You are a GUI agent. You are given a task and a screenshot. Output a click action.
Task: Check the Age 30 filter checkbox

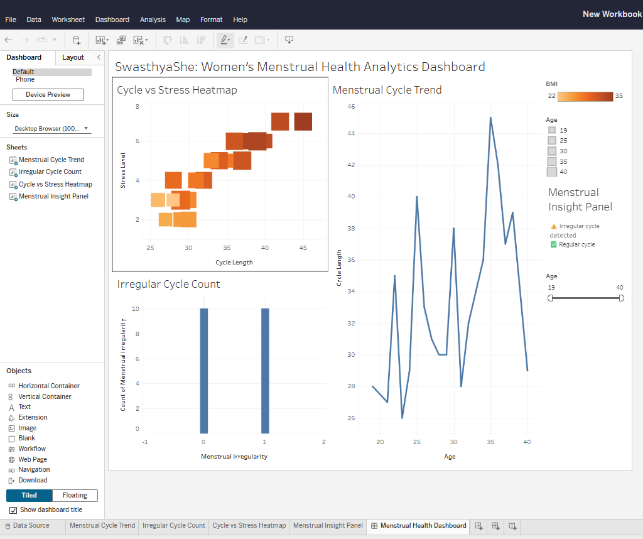pyautogui.click(x=552, y=151)
